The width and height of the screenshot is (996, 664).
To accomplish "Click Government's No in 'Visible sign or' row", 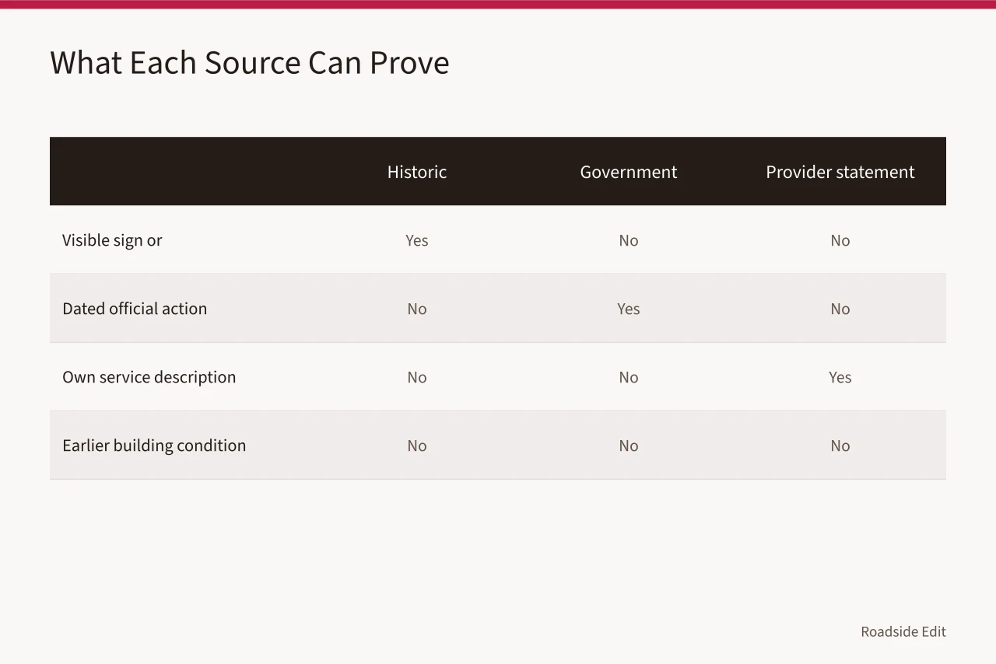I will click(629, 240).
